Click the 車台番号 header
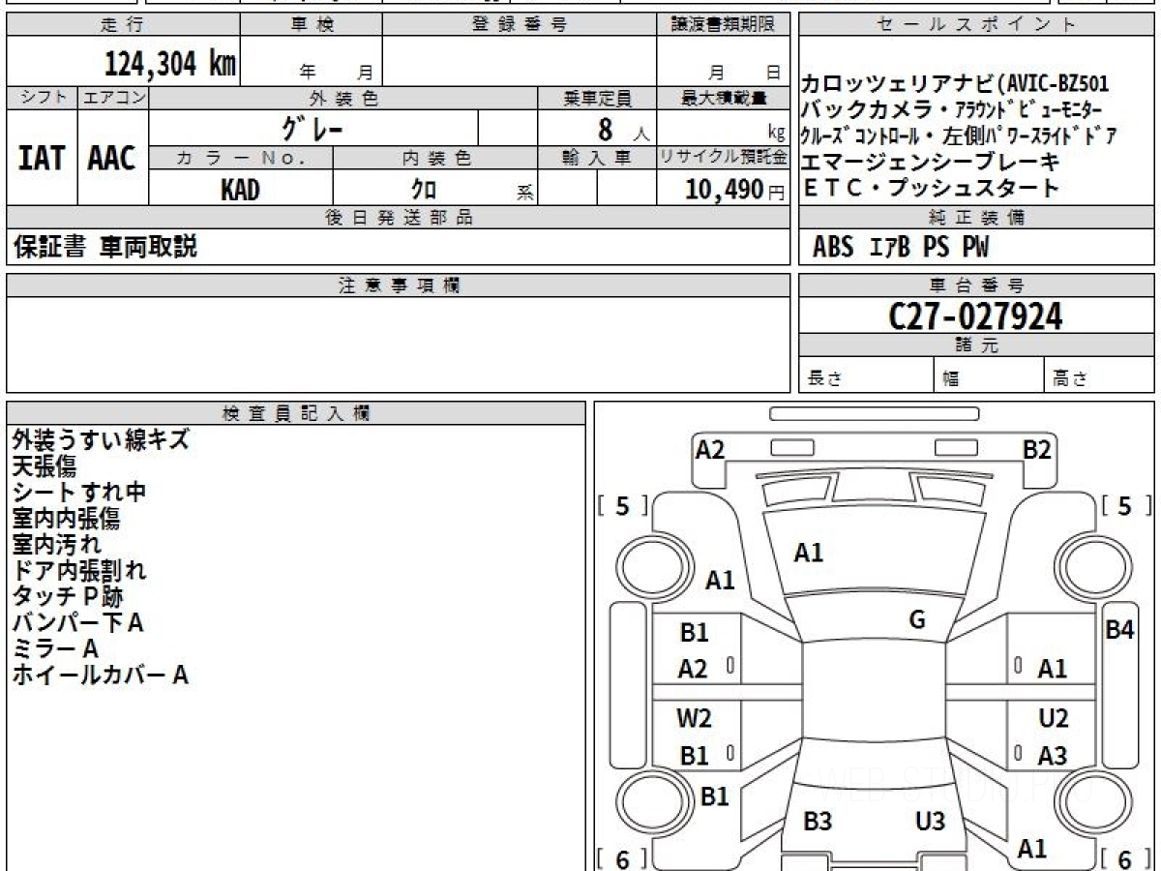This screenshot has height=871, width=1161. (975, 285)
